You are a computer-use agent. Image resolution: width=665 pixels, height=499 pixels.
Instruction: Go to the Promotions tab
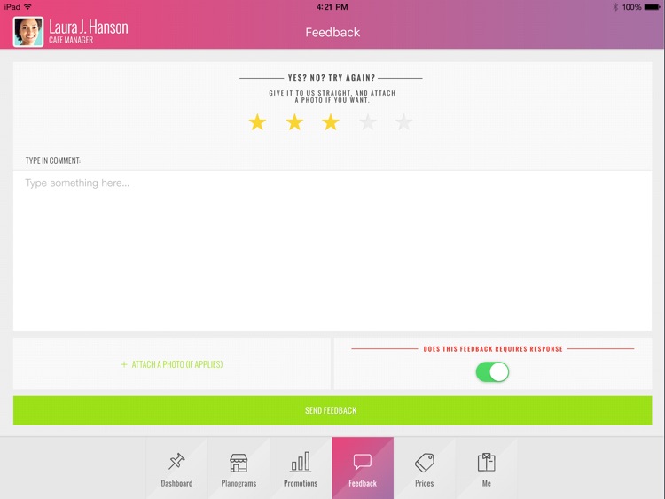pos(301,468)
